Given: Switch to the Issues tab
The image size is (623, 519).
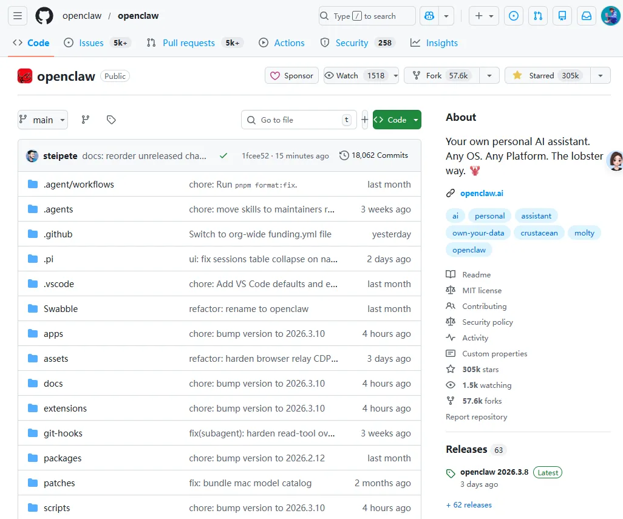Looking at the screenshot, I should point(97,43).
